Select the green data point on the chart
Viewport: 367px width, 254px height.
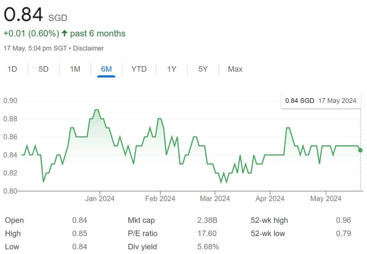[359, 151]
